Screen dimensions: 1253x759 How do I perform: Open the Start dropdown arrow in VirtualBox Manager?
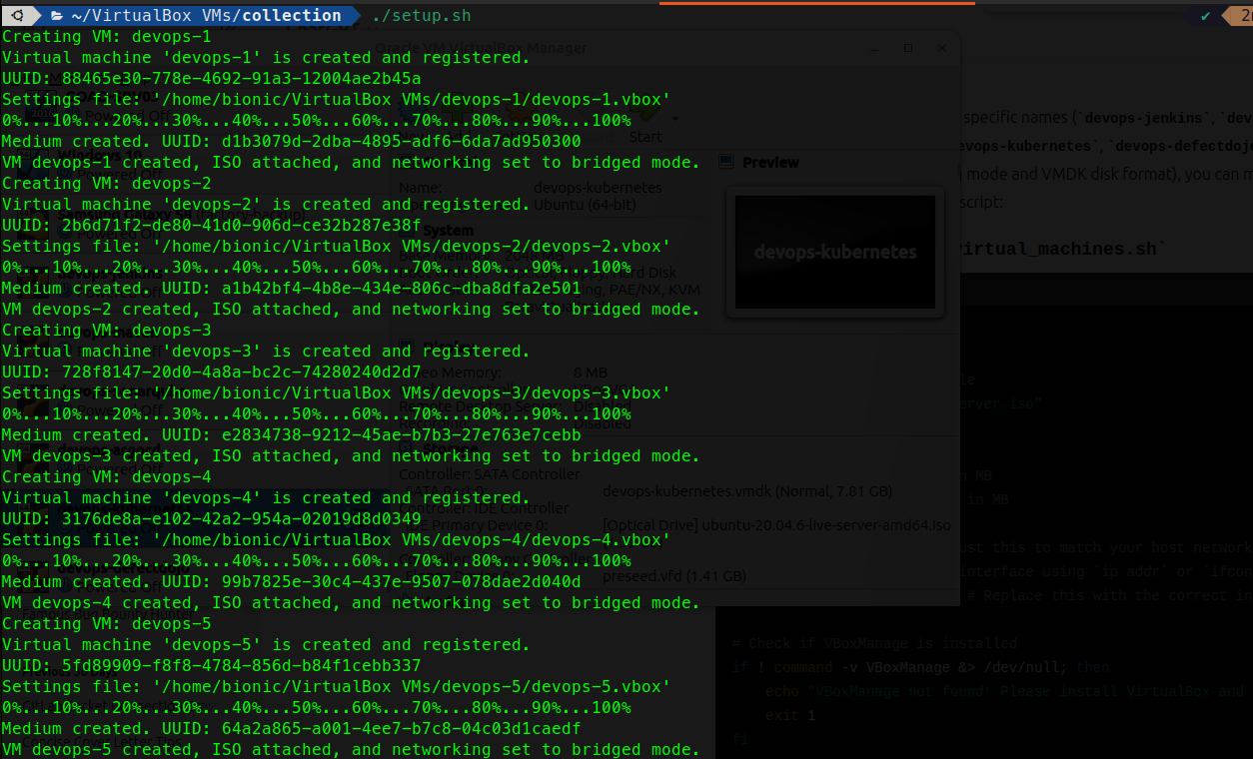coord(676,118)
